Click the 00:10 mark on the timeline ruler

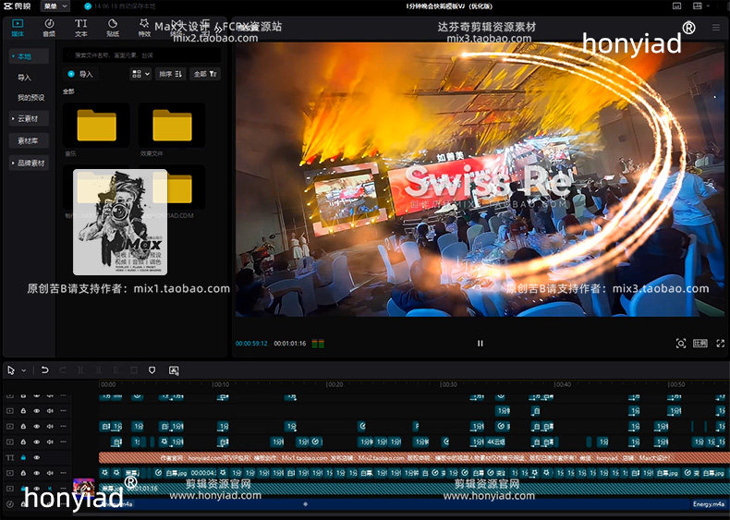(221, 384)
